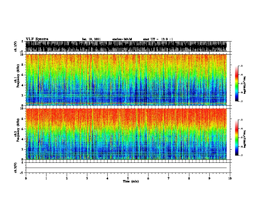Click the "-3" label on ch.2 color bar
The height and width of the screenshot is (200, 259).
[x=241, y=120]
